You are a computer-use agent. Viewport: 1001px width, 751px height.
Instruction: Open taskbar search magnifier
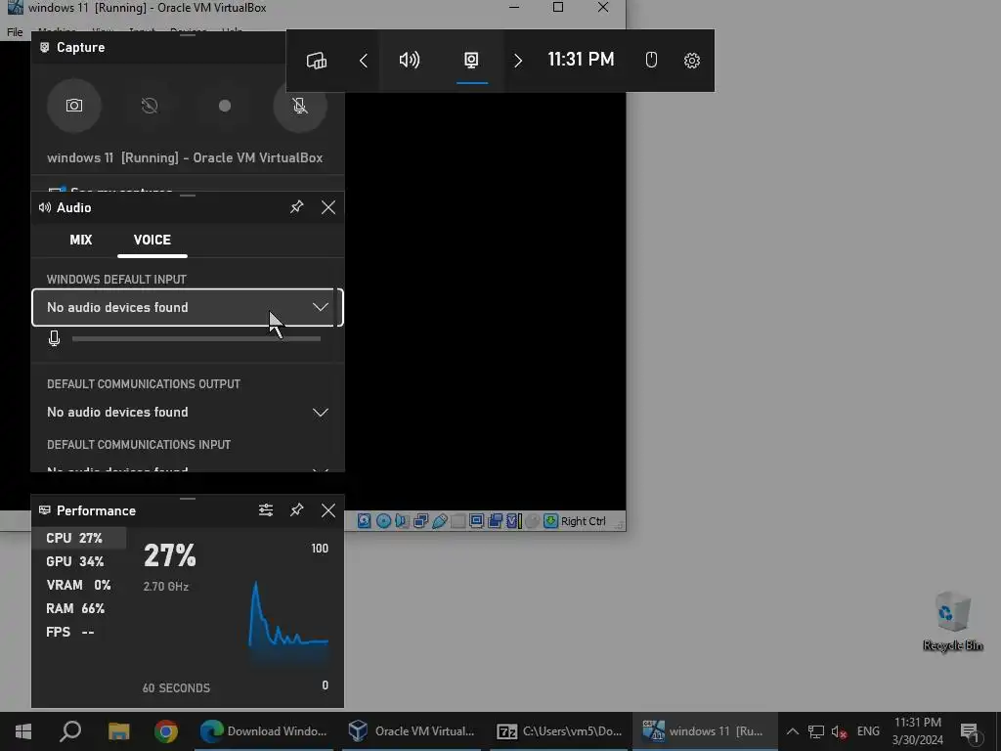point(70,731)
